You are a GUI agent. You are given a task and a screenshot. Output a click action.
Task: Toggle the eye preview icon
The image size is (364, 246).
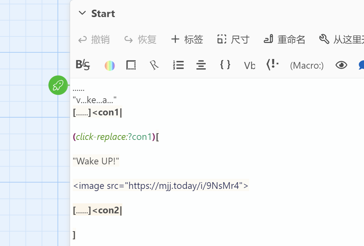341,65
